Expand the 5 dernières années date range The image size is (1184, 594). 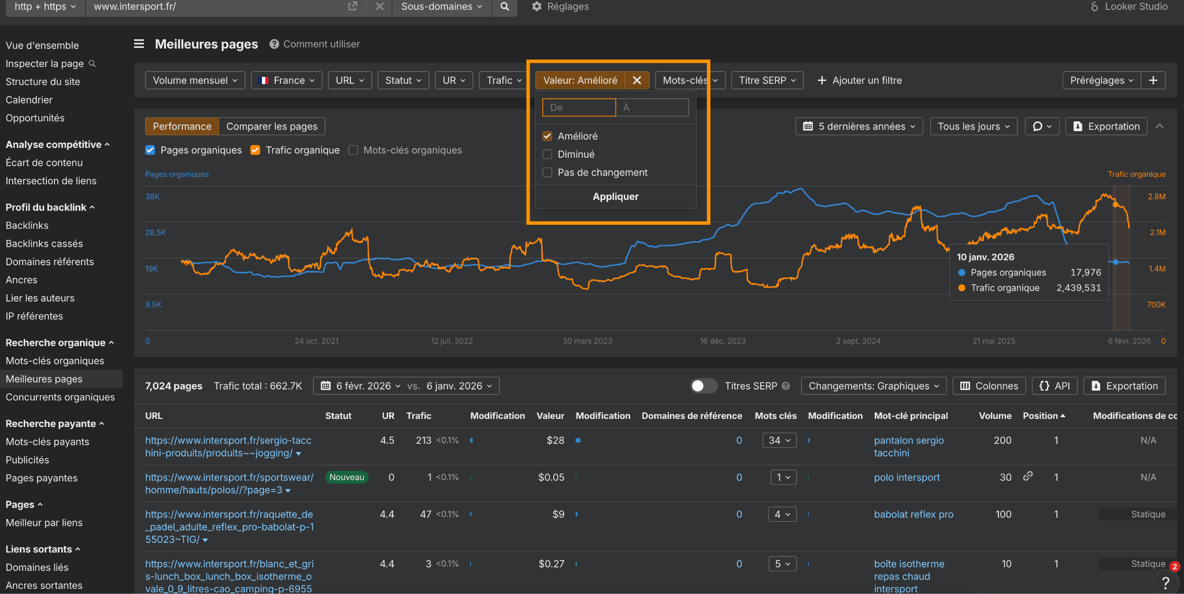pos(859,127)
